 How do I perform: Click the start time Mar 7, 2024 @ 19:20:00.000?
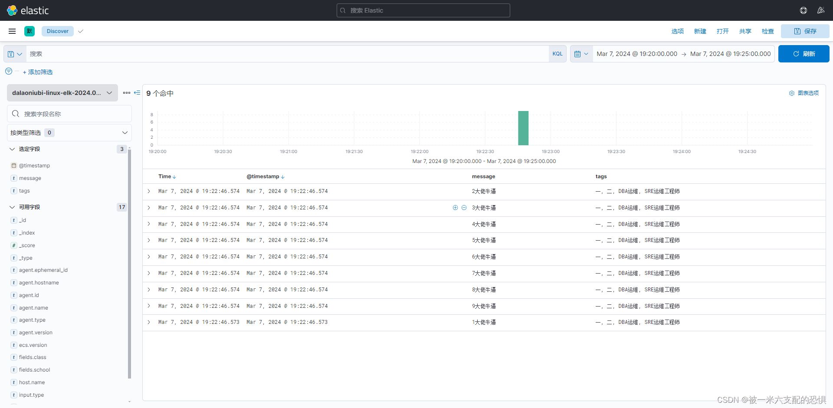tap(637, 54)
